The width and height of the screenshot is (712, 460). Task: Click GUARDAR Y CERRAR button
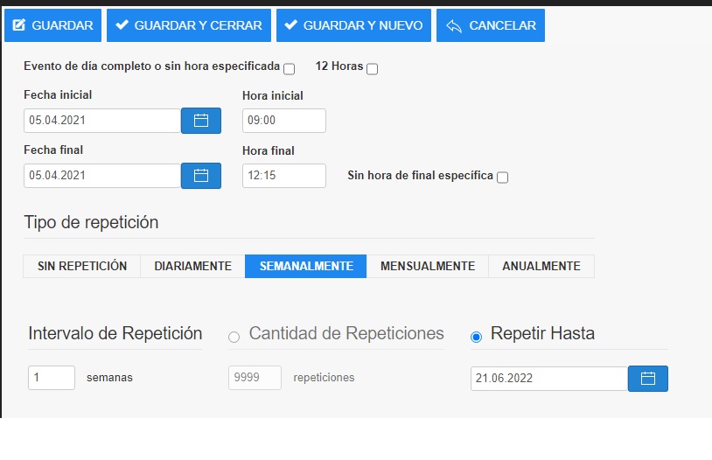pyautogui.click(x=189, y=25)
